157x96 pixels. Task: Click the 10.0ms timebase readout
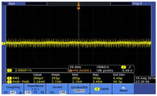click(75, 67)
